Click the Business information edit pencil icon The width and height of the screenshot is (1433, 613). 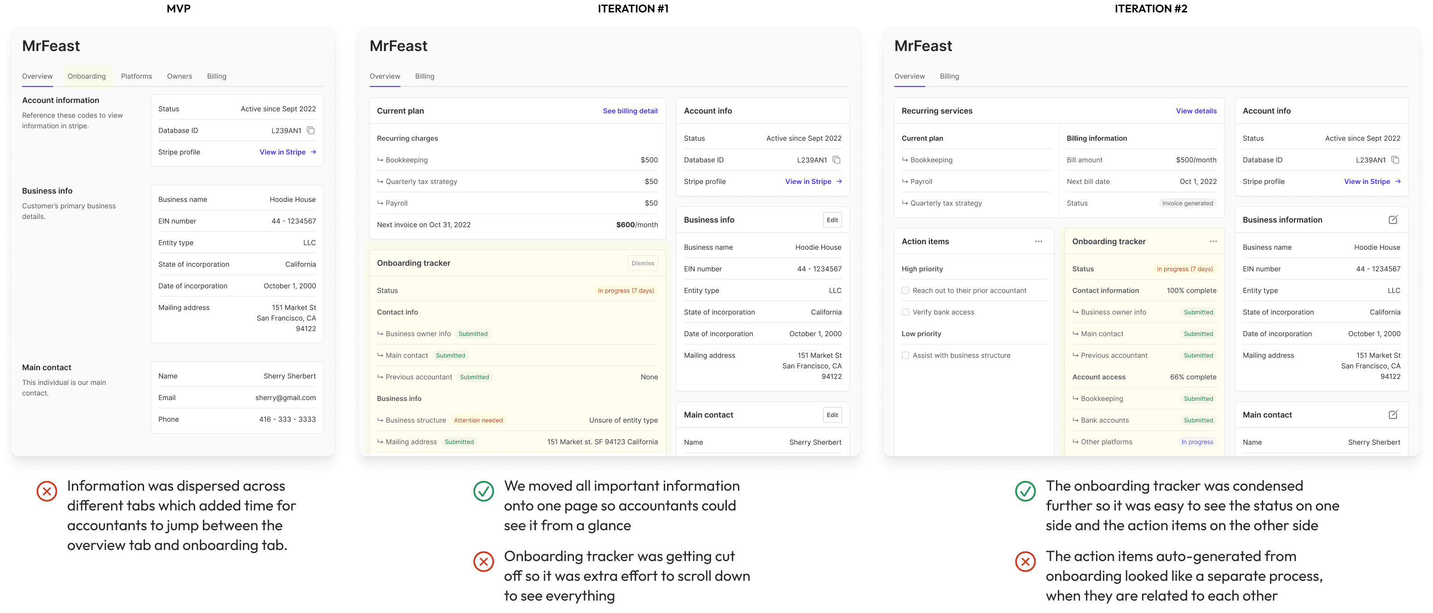click(x=1392, y=220)
